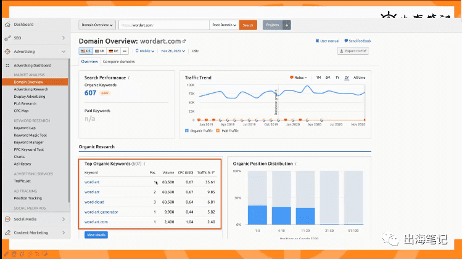Expand the Content Marketing section
Image resolution: width=462 pixels, height=259 pixels.
tap(64, 233)
